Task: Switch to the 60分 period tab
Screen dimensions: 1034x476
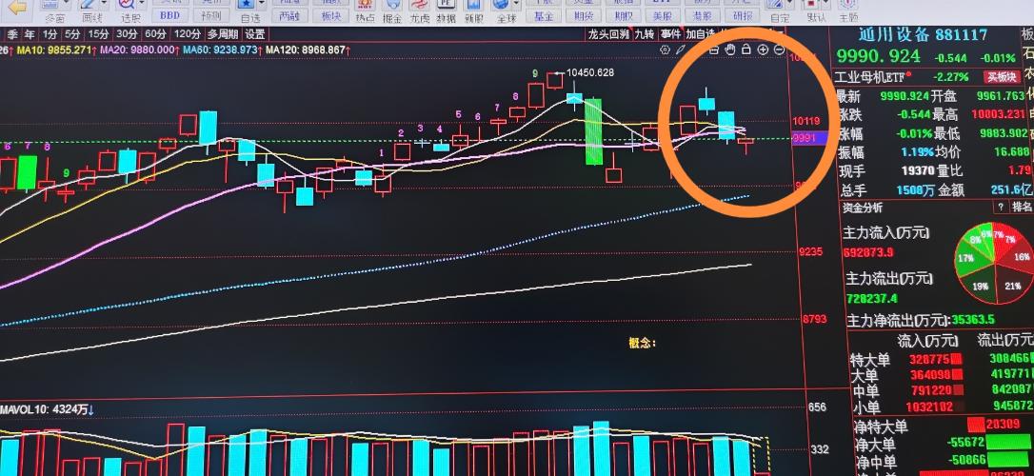Action: point(155,34)
